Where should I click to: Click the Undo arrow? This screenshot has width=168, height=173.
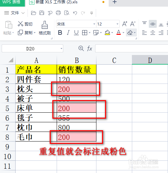pos(75,13)
